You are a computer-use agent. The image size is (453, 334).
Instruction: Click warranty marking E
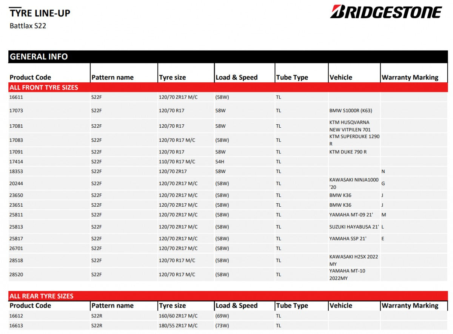(383, 239)
